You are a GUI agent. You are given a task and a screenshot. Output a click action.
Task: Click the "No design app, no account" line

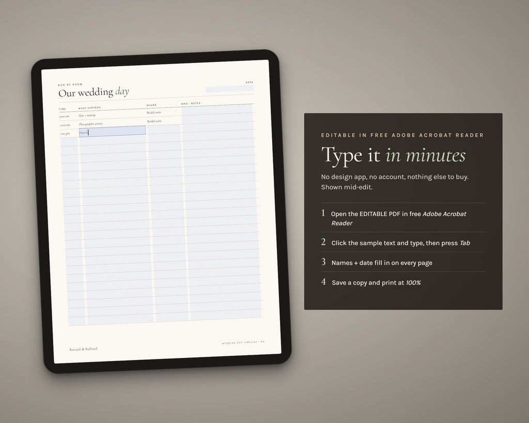[x=395, y=177]
